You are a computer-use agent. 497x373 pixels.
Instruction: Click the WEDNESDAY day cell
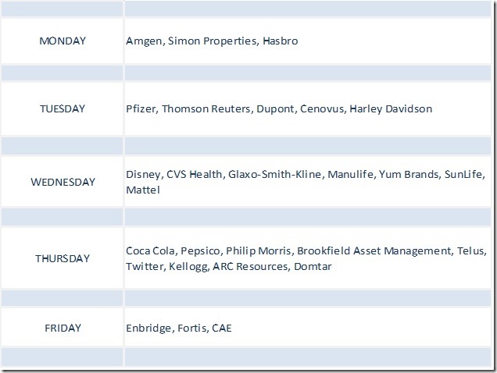(63, 182)
